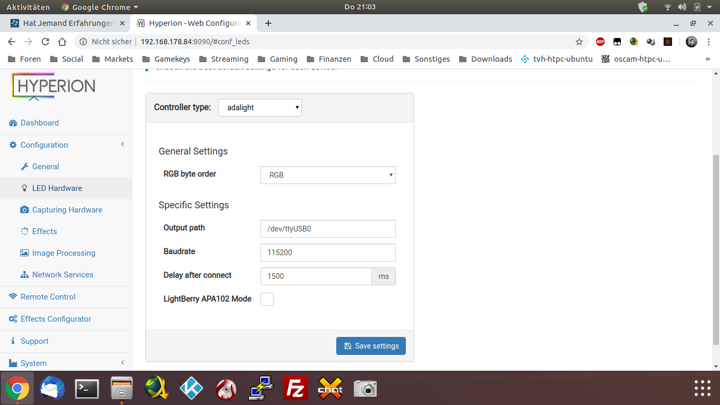
Task: Open a new browser tab
Action: coord(268,23)
